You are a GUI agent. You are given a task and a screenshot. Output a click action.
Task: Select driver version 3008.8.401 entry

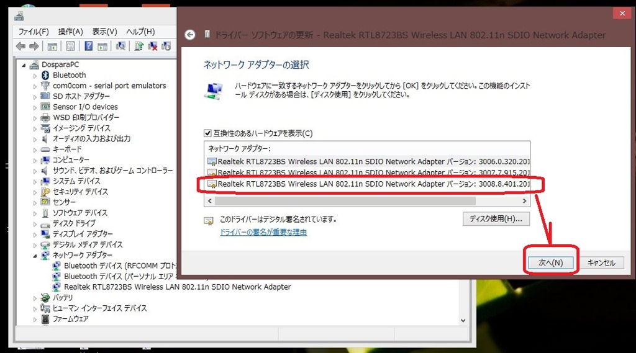click(368, 184)
